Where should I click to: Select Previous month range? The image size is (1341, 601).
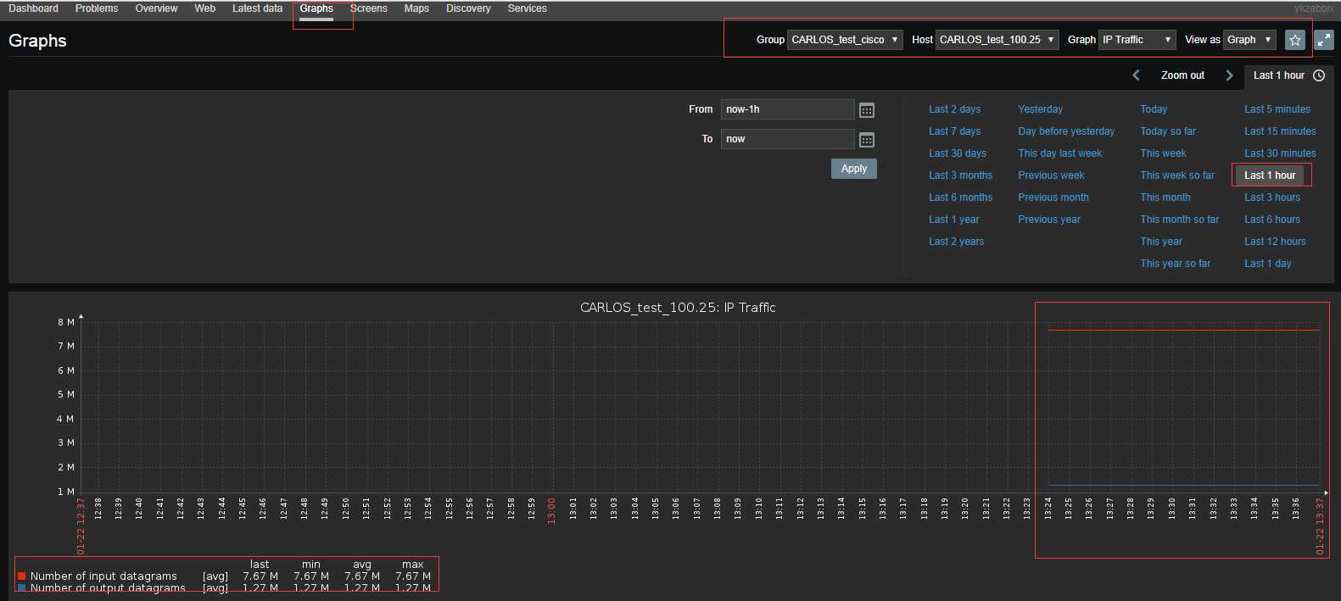tap(1053, 198)
